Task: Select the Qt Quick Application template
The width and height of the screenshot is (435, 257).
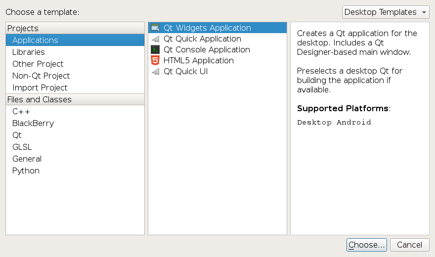Action: tap(217, 39)
